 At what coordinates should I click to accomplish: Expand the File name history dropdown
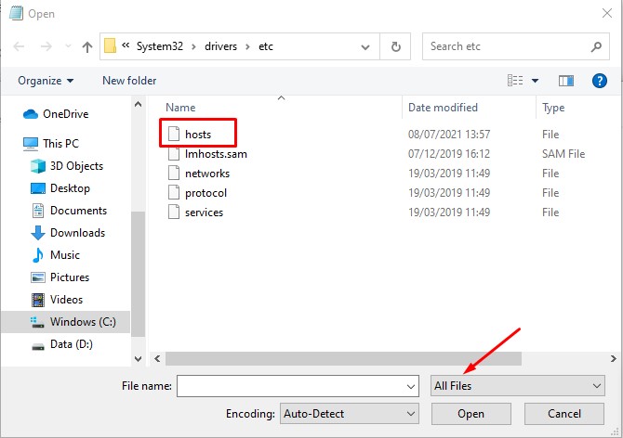pyautogui.click(x=411, y=385)
